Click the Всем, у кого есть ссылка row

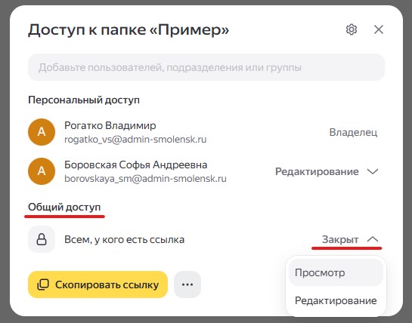206,239
